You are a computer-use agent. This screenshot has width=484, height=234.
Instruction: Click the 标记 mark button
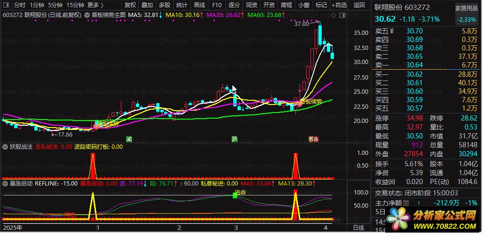click(x=321, y=5)
